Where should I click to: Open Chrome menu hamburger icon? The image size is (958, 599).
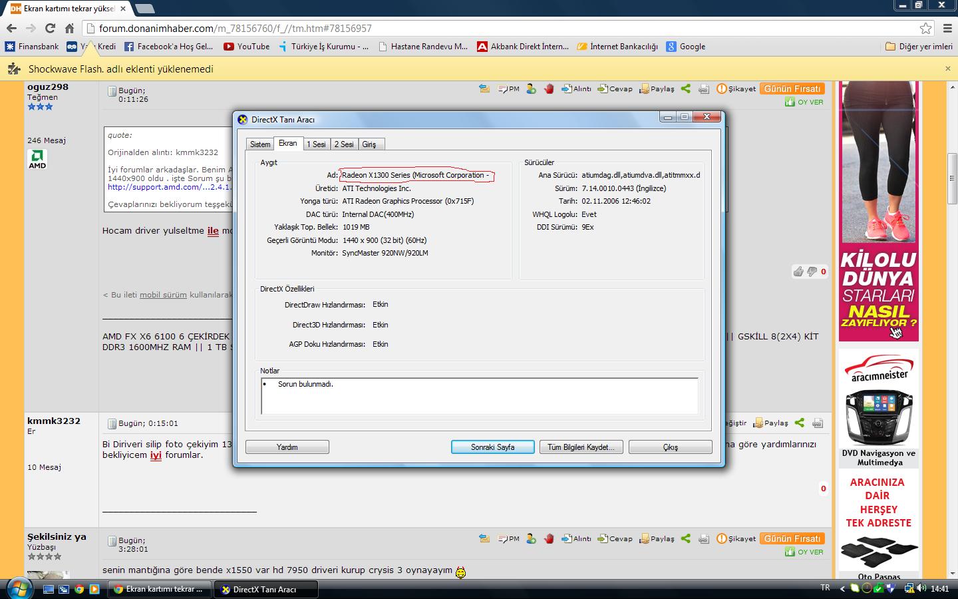point(948,28)
